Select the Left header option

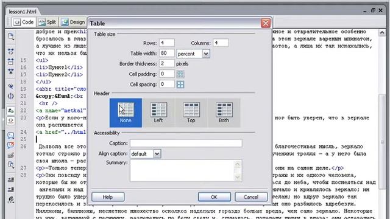click(x=158, y=113)
